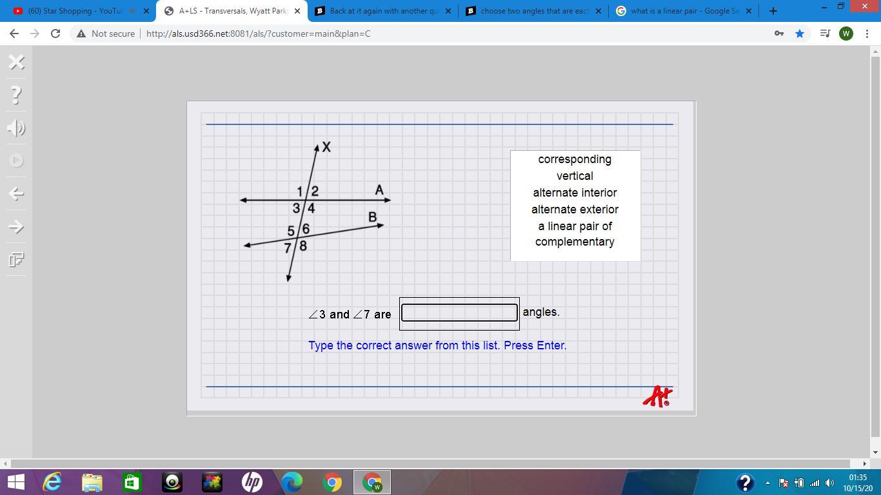Image resolution: width=881 pixels, height=495 pixels.
Task: Open the Windows Start menu
Action: coord(15,482)
